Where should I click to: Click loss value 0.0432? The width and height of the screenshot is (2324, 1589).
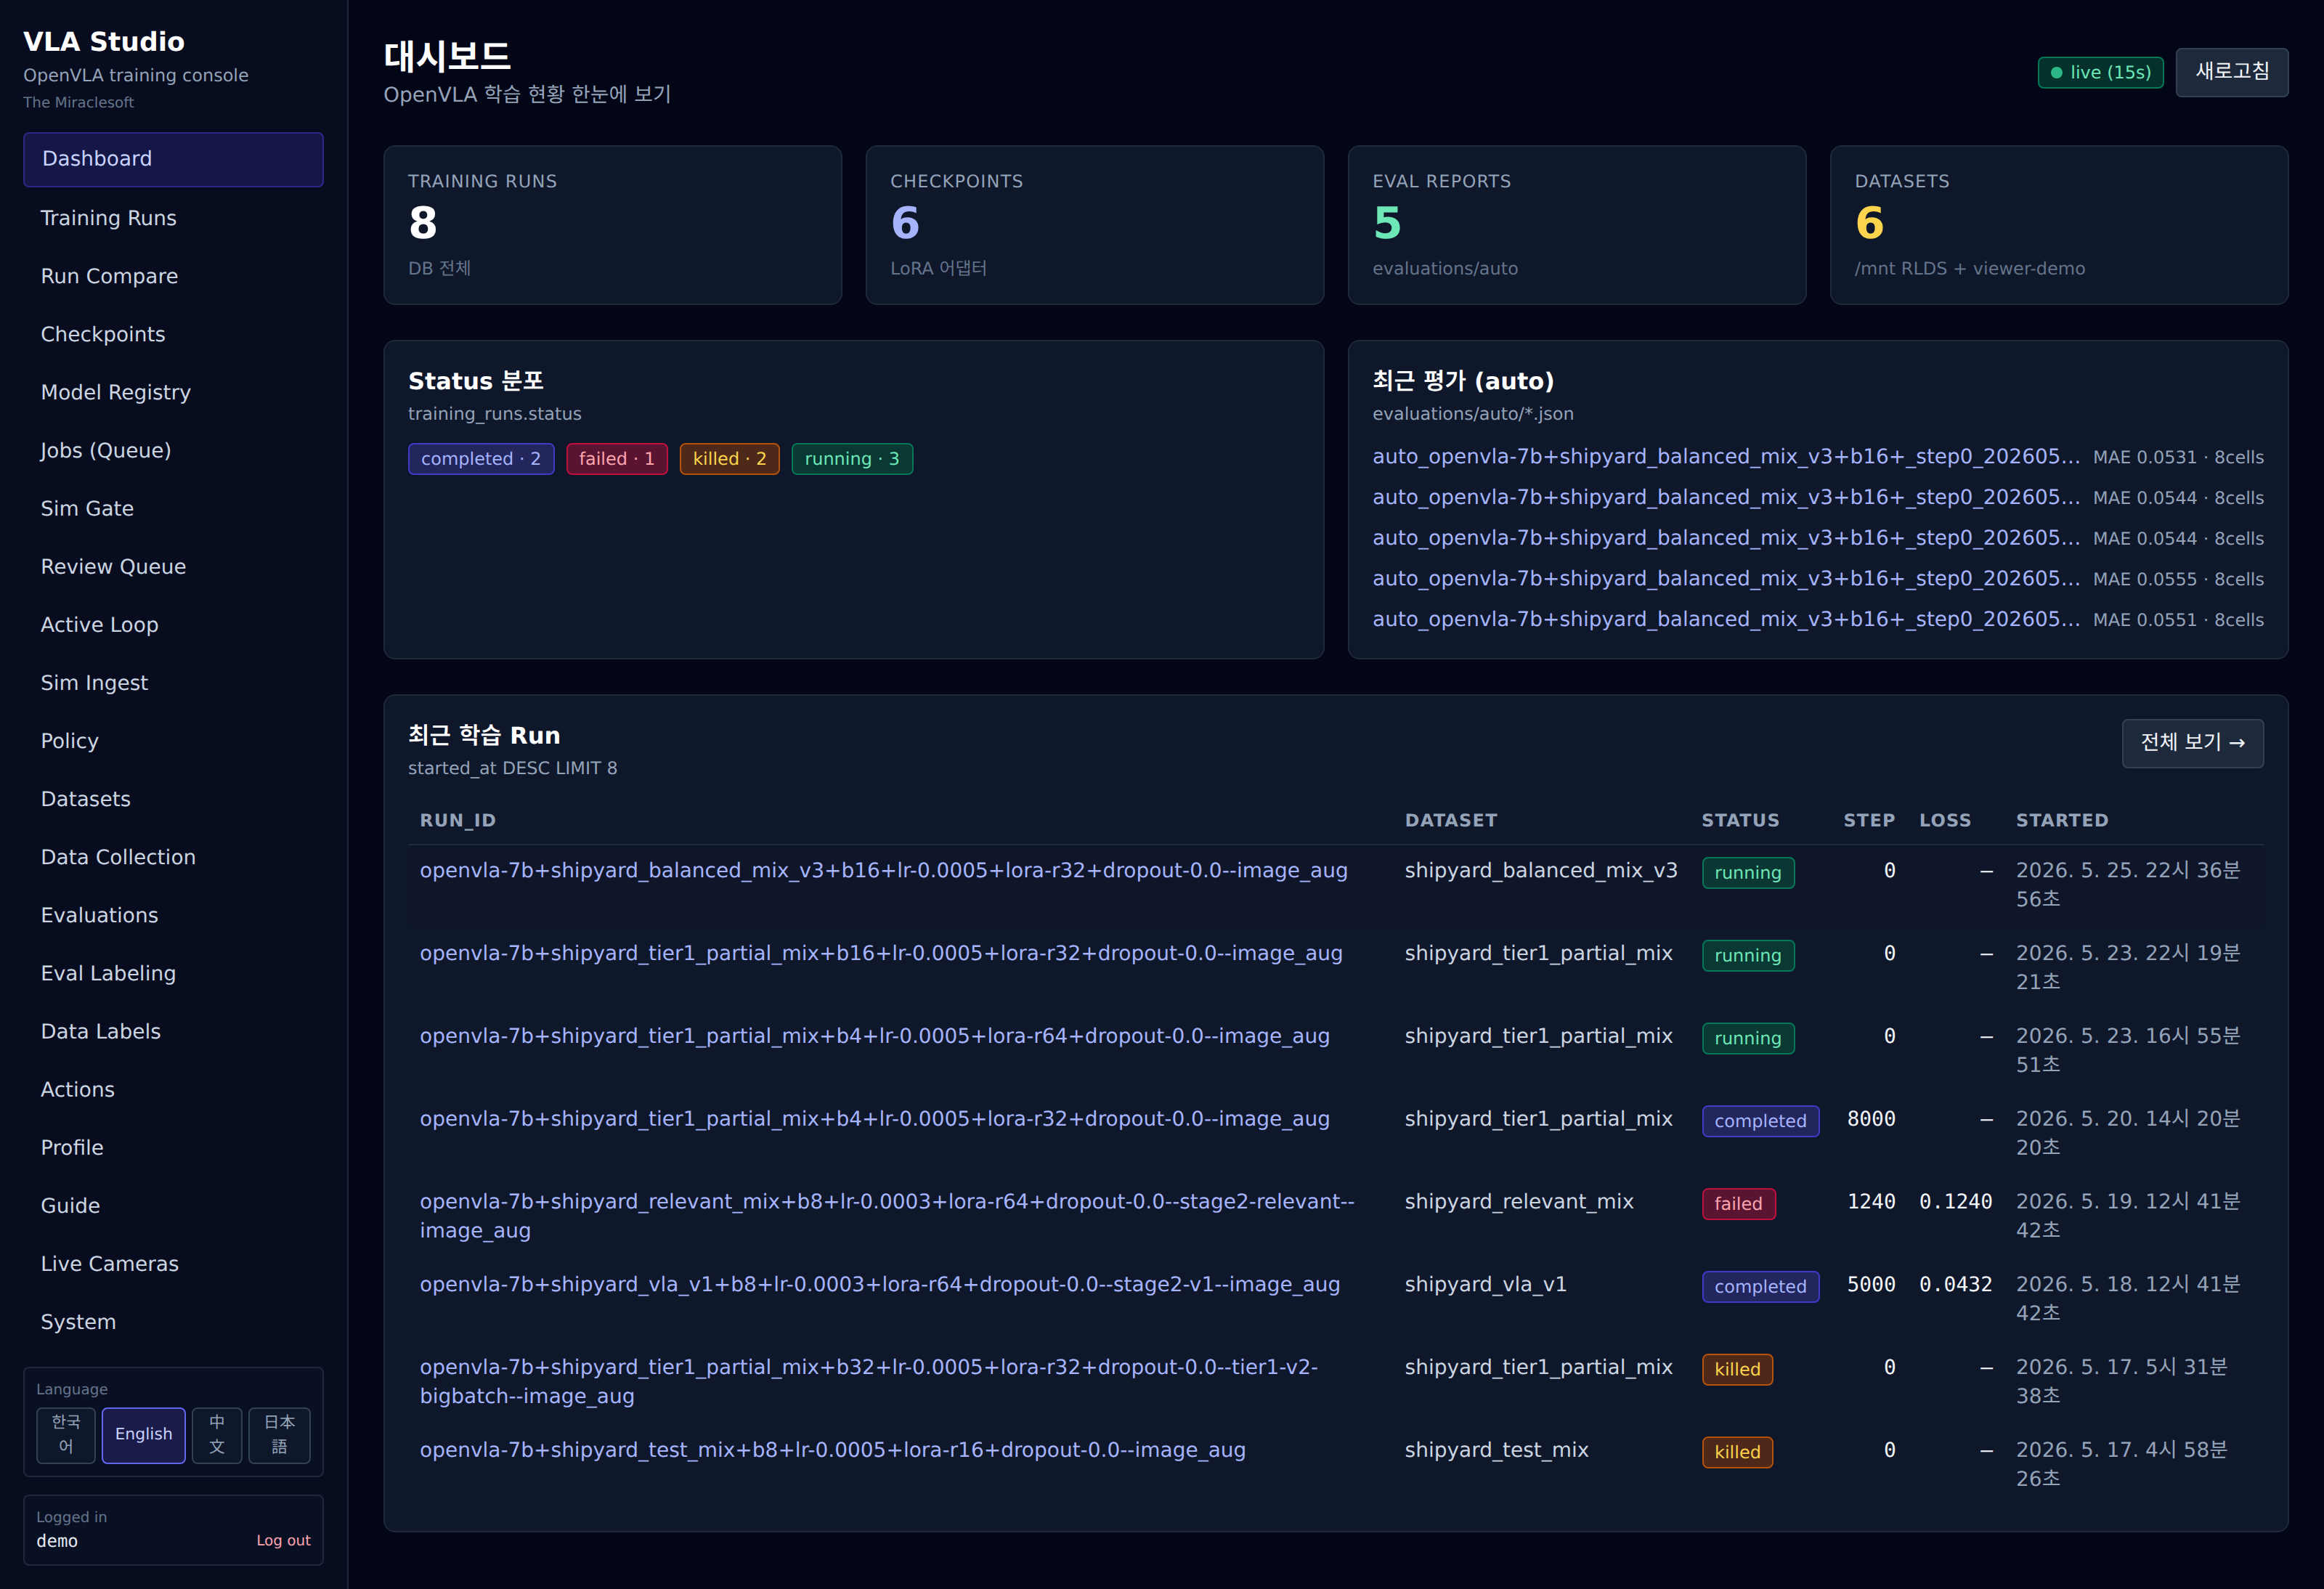tap(1956, 1285)
